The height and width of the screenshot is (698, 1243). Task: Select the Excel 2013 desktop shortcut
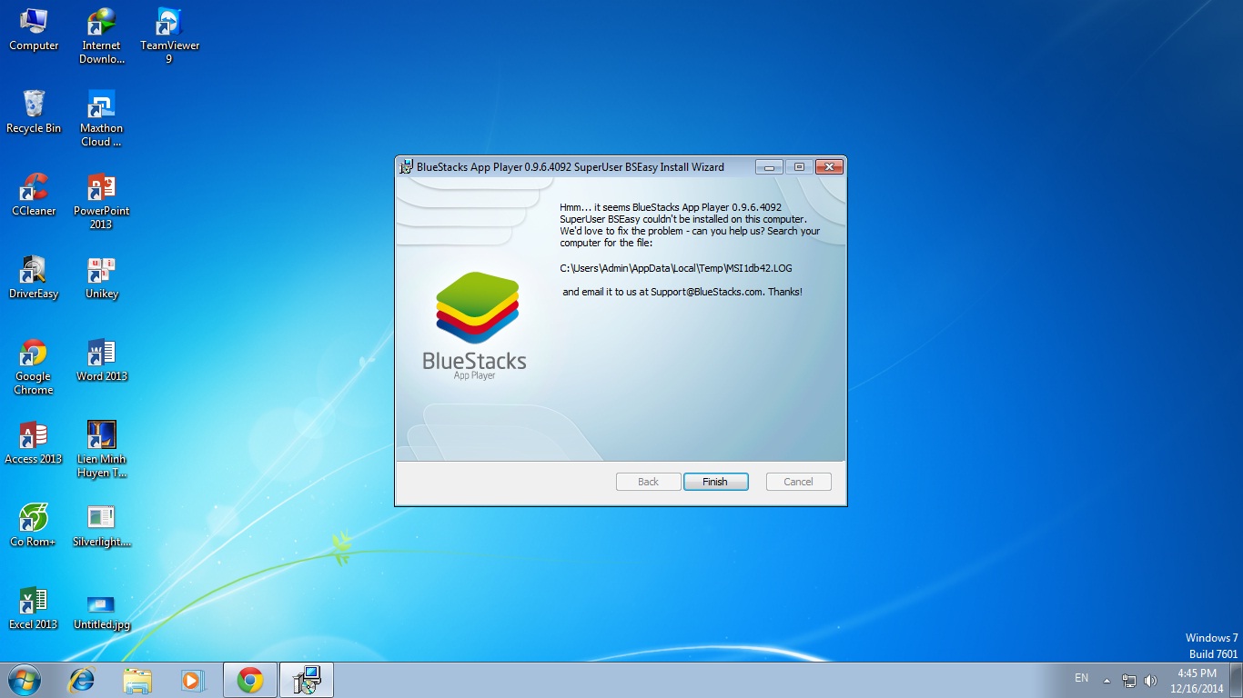[x=34, y=608]
